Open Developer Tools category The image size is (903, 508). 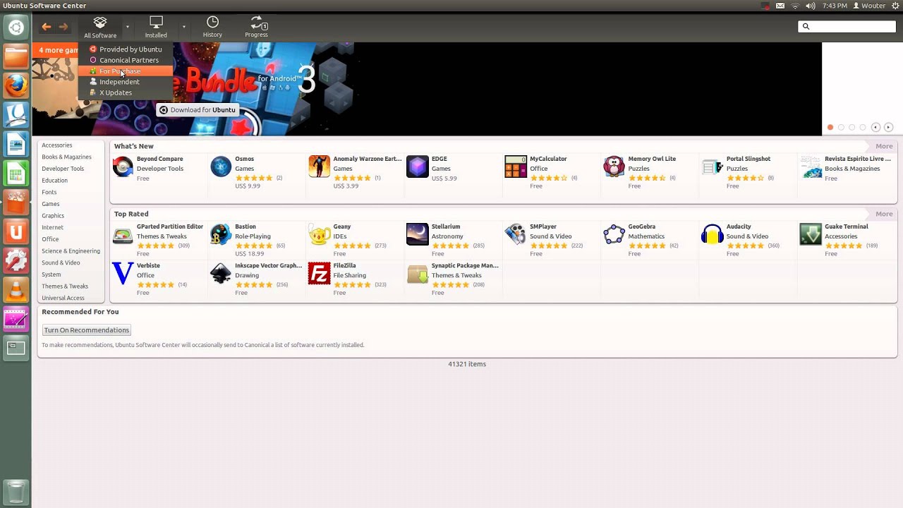tap(63, 169)
